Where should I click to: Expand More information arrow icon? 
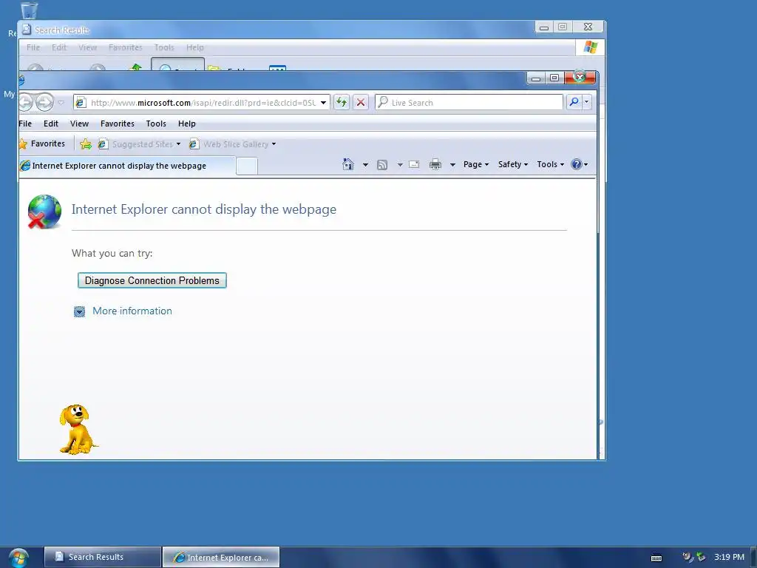(x=80, y=311)
